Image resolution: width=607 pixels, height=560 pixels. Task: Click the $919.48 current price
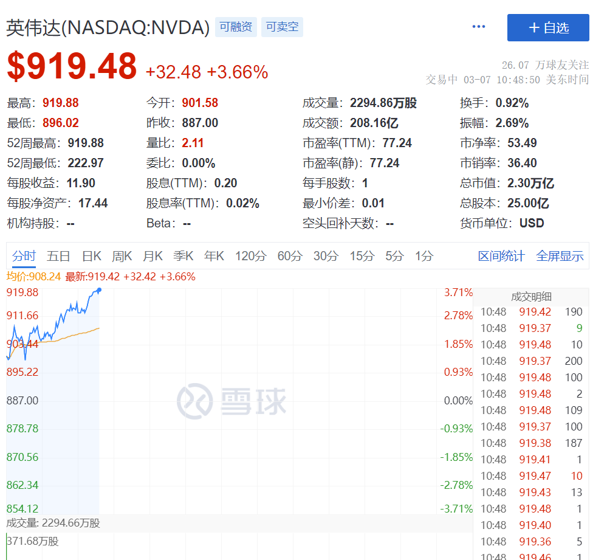(x=72, y=66)
